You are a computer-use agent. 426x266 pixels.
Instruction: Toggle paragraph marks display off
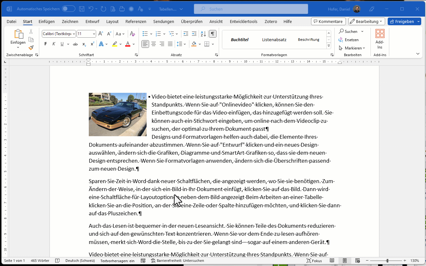pyautogui.click(x=212, y=34)
